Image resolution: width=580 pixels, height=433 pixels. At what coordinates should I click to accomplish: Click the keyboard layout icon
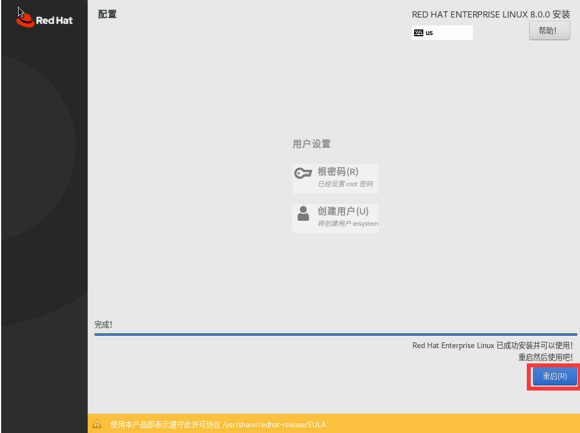pyautogui.click(x=419, y=33)
